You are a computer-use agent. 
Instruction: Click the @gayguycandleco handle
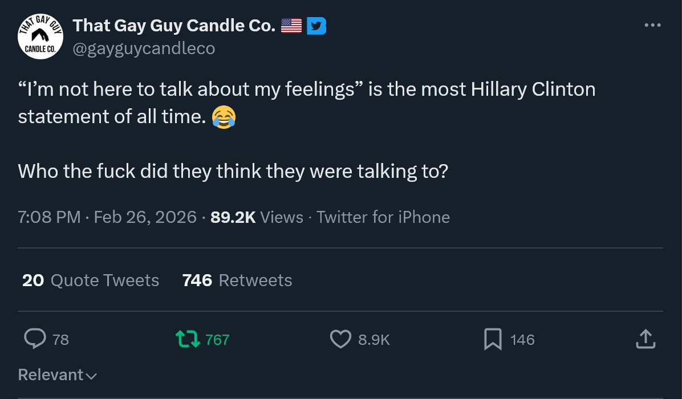(144, 48)
